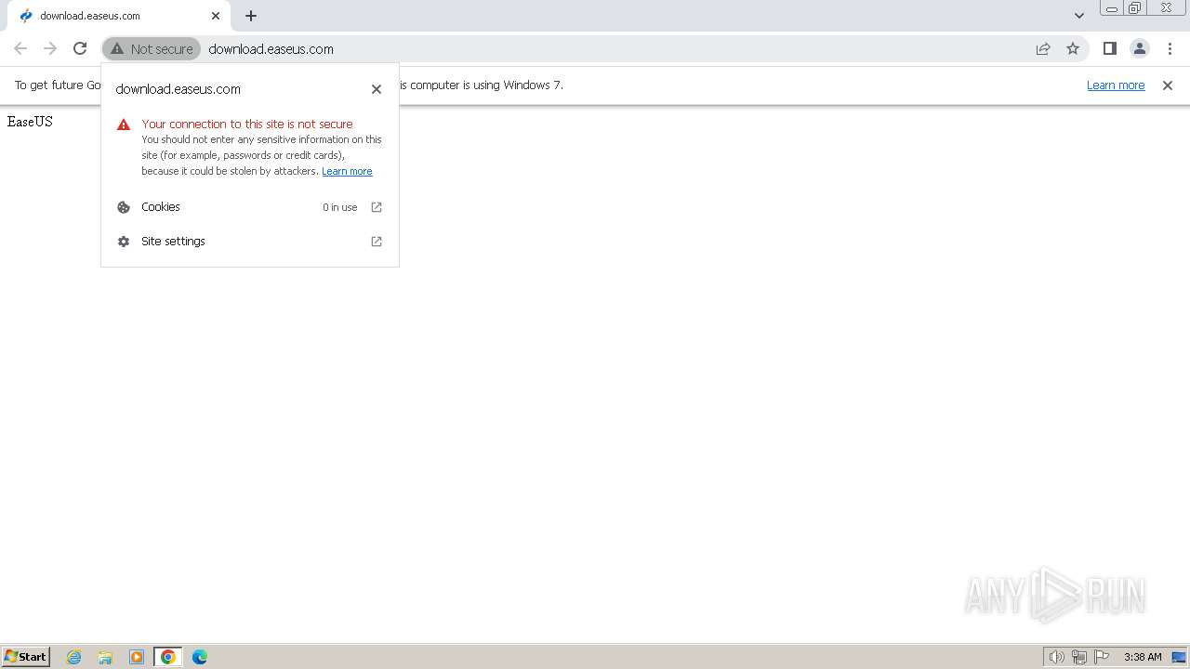The width and height of the screenshot is (1190, 669).
Task: Click the browser Back arrow
Action: coord(20,48)
